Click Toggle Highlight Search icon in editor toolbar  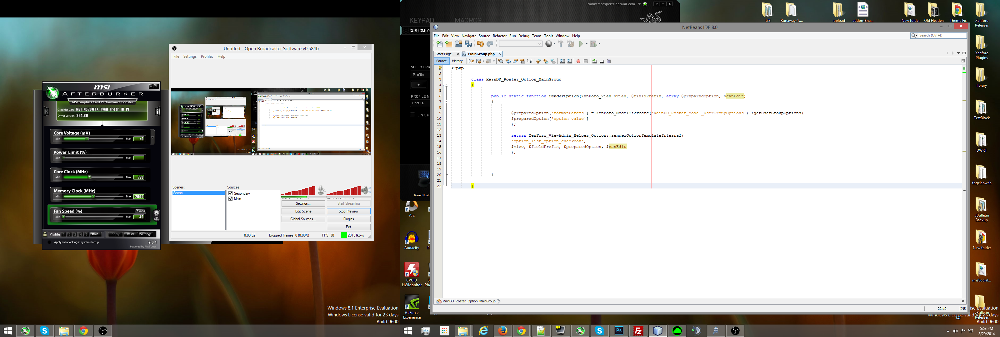point(522,61)
